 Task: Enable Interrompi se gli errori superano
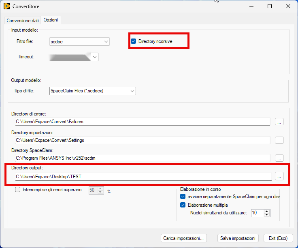[18, 190]
